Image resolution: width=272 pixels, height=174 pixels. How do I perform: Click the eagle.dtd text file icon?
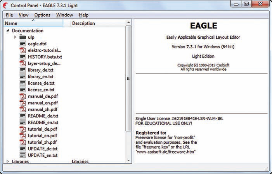[23, 44]
